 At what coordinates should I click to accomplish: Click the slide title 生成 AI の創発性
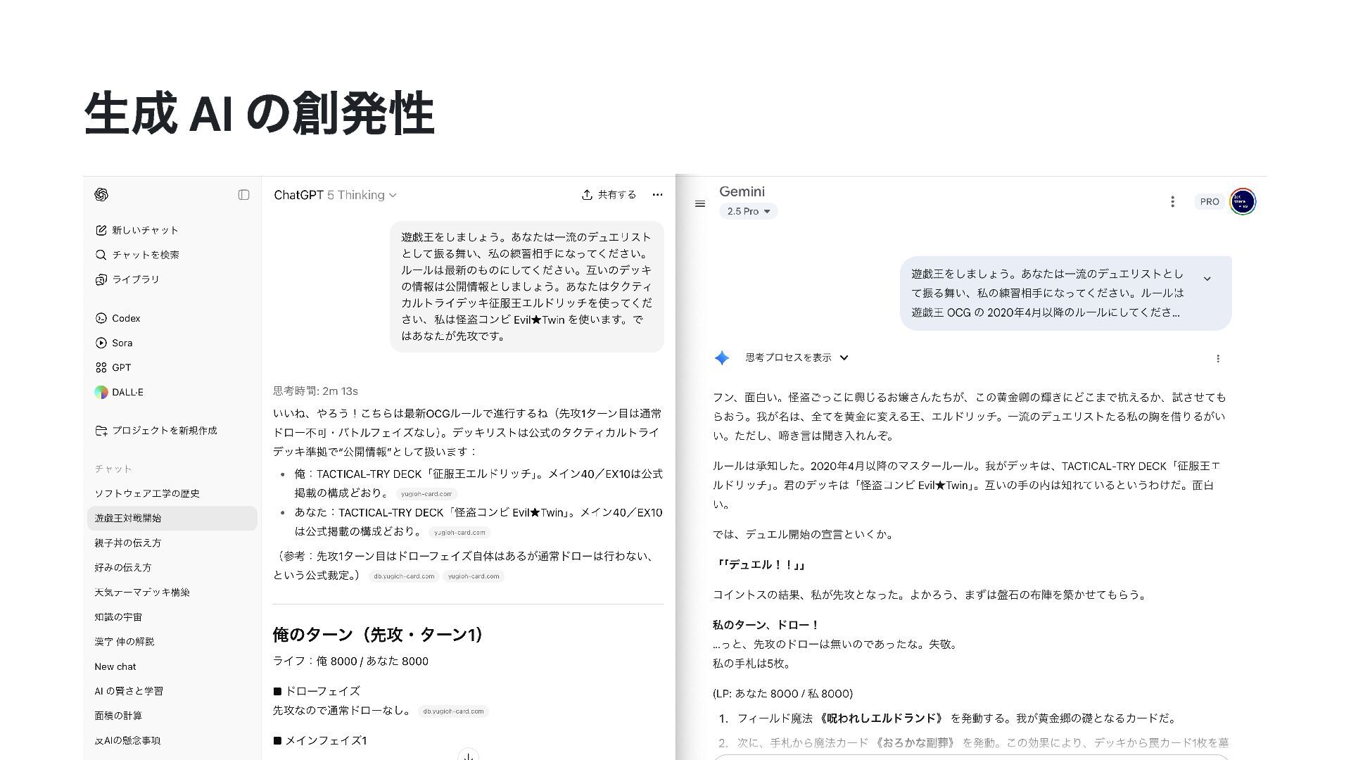click(259, 113)
